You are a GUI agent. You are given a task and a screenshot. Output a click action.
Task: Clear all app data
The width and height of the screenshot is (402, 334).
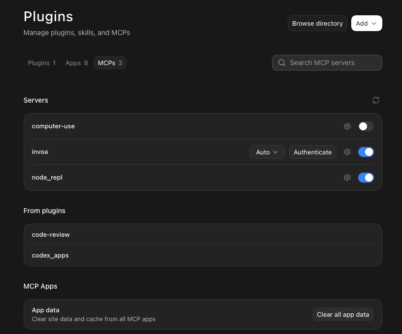coord(343,314)
